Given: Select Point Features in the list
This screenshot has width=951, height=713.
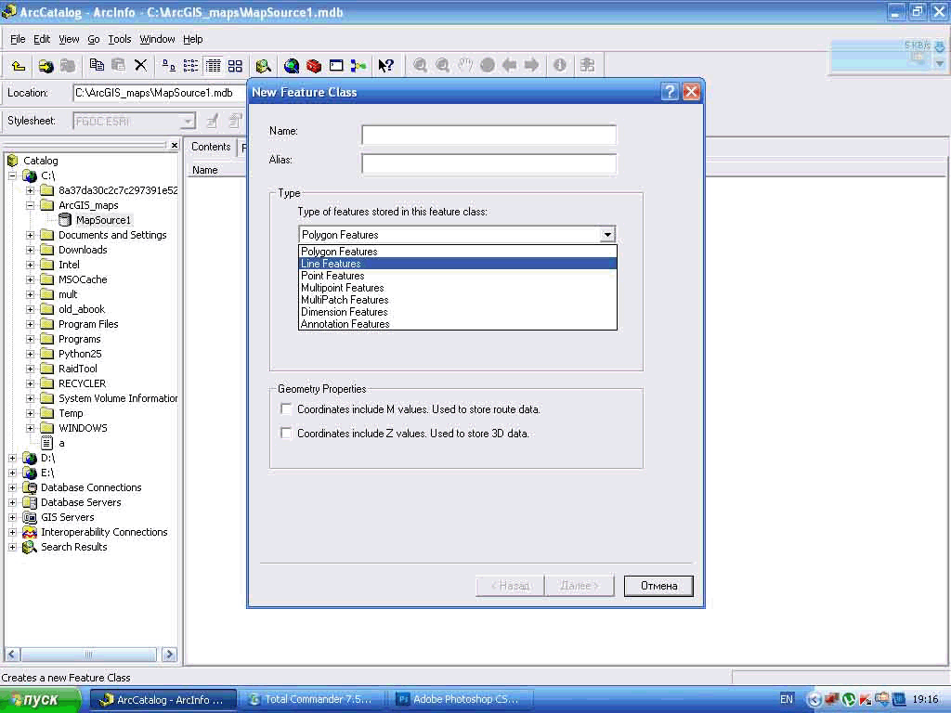Looking at the screenshot, I should [x=458, y=276].
